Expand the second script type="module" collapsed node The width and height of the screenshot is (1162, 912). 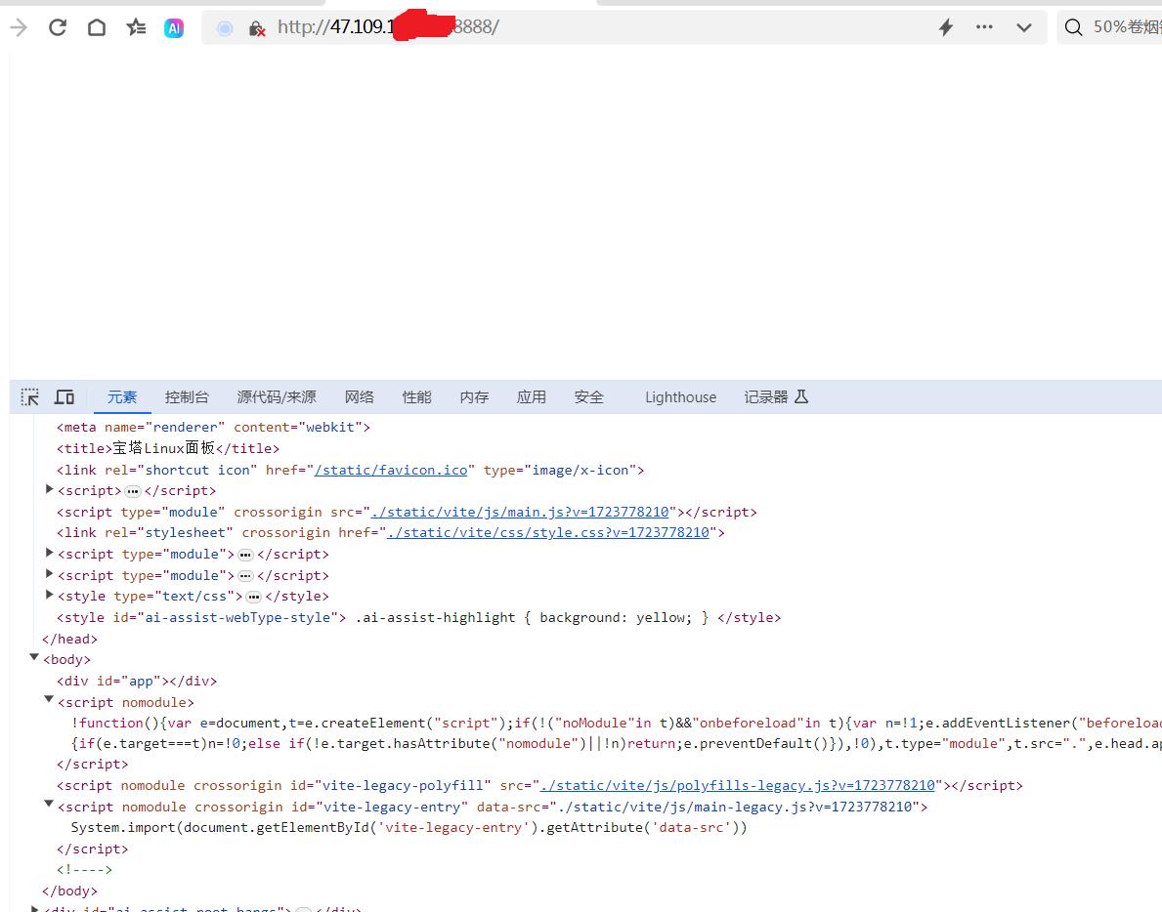[49, 574]
